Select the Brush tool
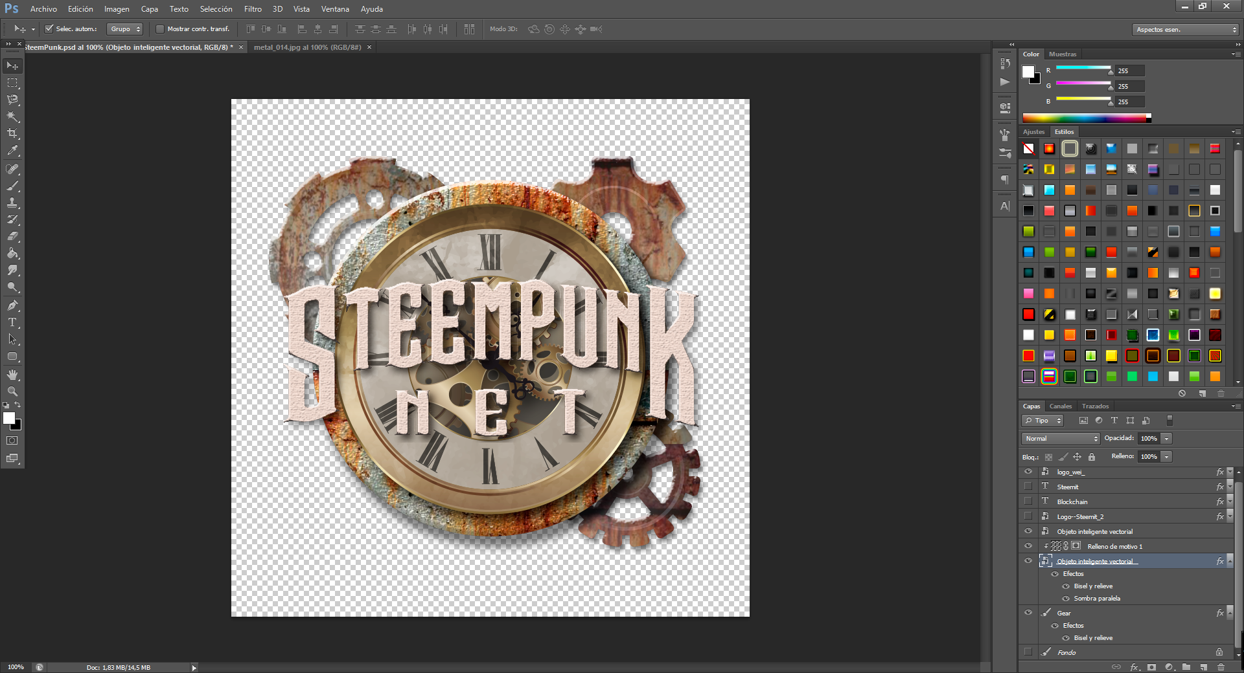The image size is (1244, 673). 12,186
